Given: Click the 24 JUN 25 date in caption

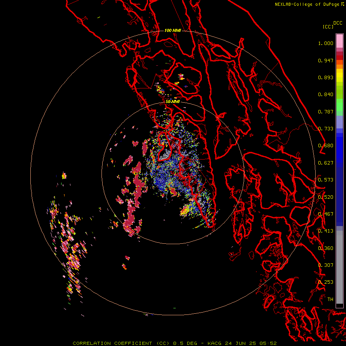Looking at the screenshot, I should point(241,343).
